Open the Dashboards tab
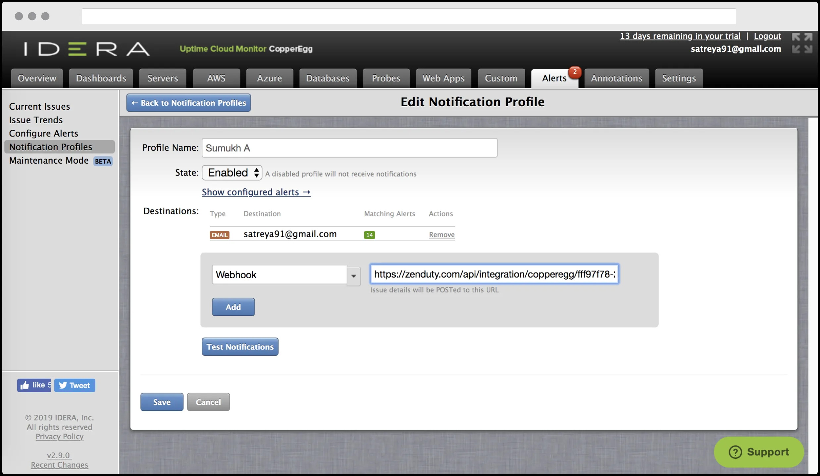The height and width of the screenshot is (476, 820). 101,78
